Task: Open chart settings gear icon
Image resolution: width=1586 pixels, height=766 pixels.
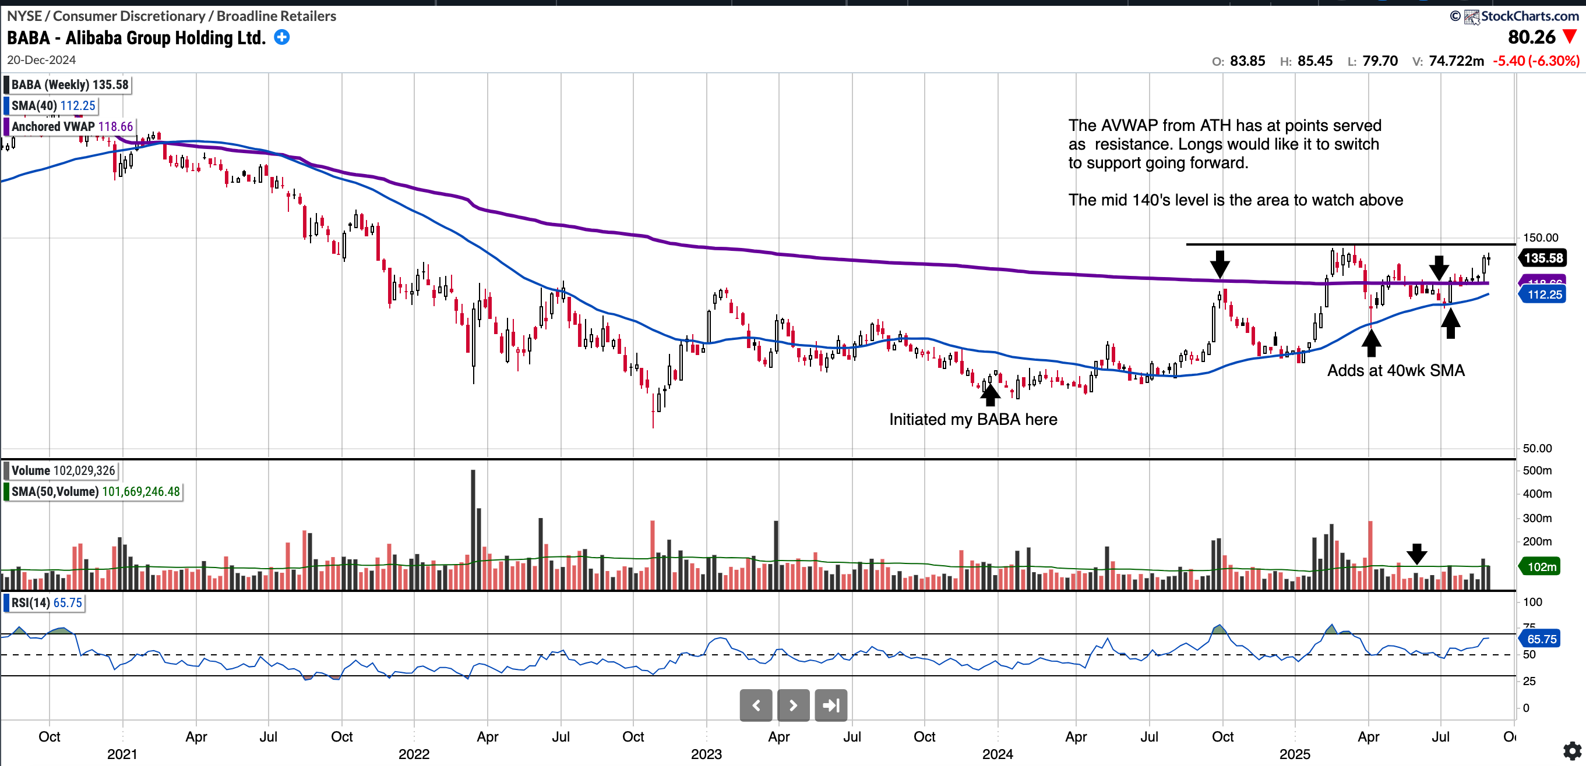Action: click(1572, 751)
